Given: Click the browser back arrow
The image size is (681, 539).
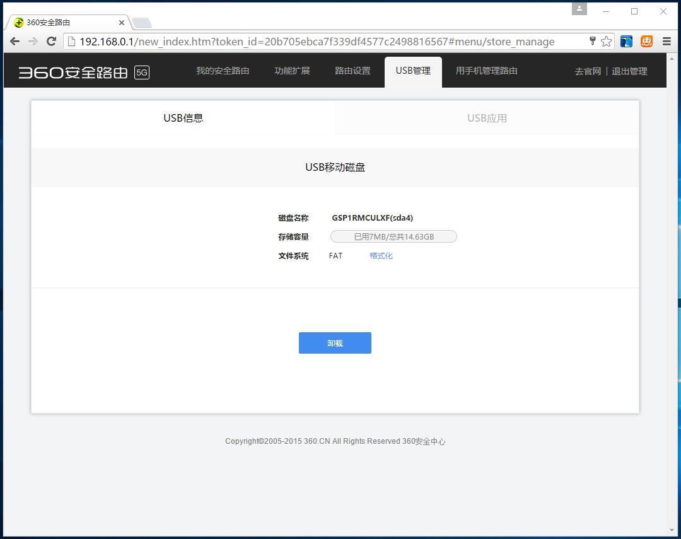Looking at the screenshot, I should click(15, 41).
